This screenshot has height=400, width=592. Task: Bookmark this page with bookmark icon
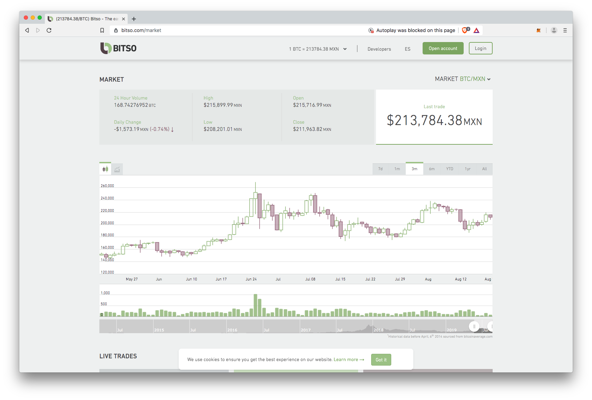[102, 30]
